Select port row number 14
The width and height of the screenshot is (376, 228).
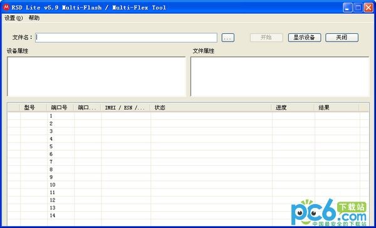[x=188, y=215]
